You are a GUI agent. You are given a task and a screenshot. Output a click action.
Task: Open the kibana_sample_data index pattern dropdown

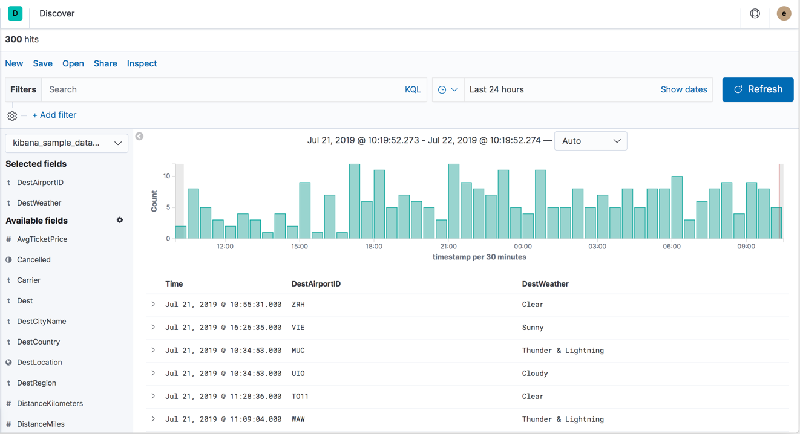point(67,143)
